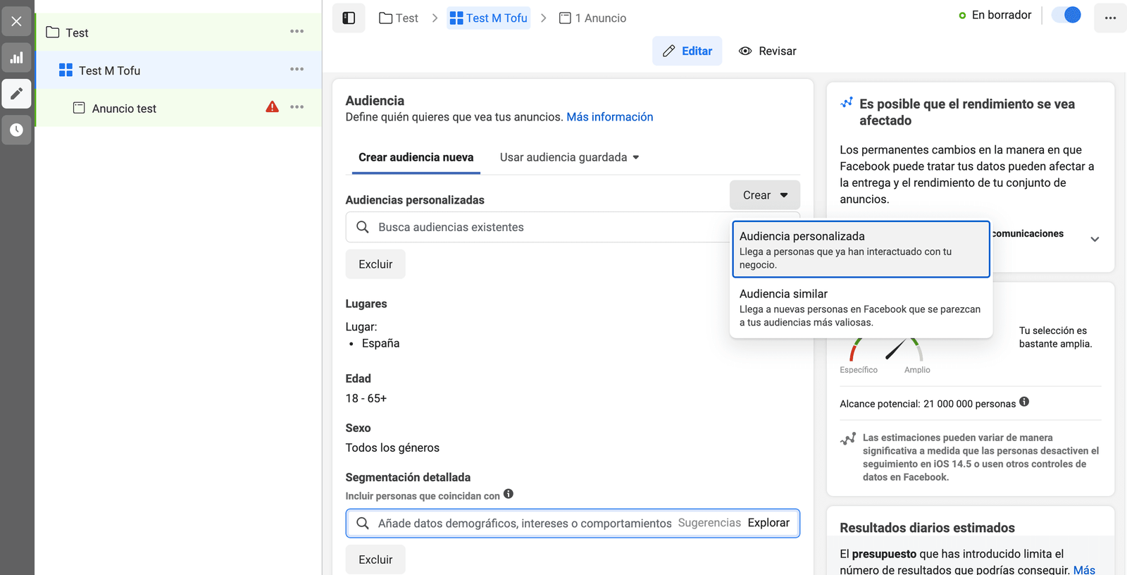This screenshot has width=1127, height=575.
Task: Open the Más información link
Action: [x=609, y=117]
